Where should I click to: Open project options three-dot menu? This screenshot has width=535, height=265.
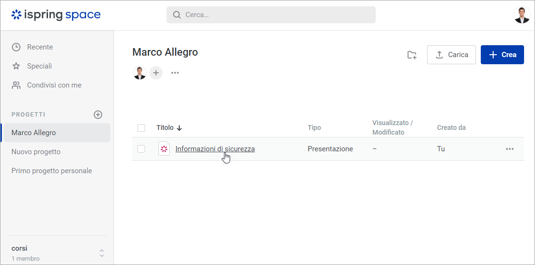175,73
